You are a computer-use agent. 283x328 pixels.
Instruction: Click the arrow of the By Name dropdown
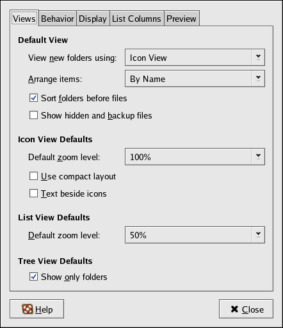(258, 78)
